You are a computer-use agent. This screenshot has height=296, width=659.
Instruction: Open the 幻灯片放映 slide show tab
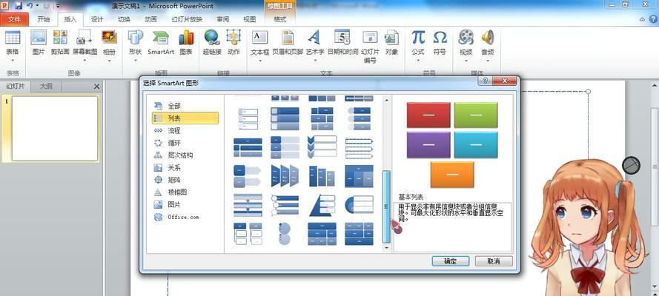coord(187,19)
